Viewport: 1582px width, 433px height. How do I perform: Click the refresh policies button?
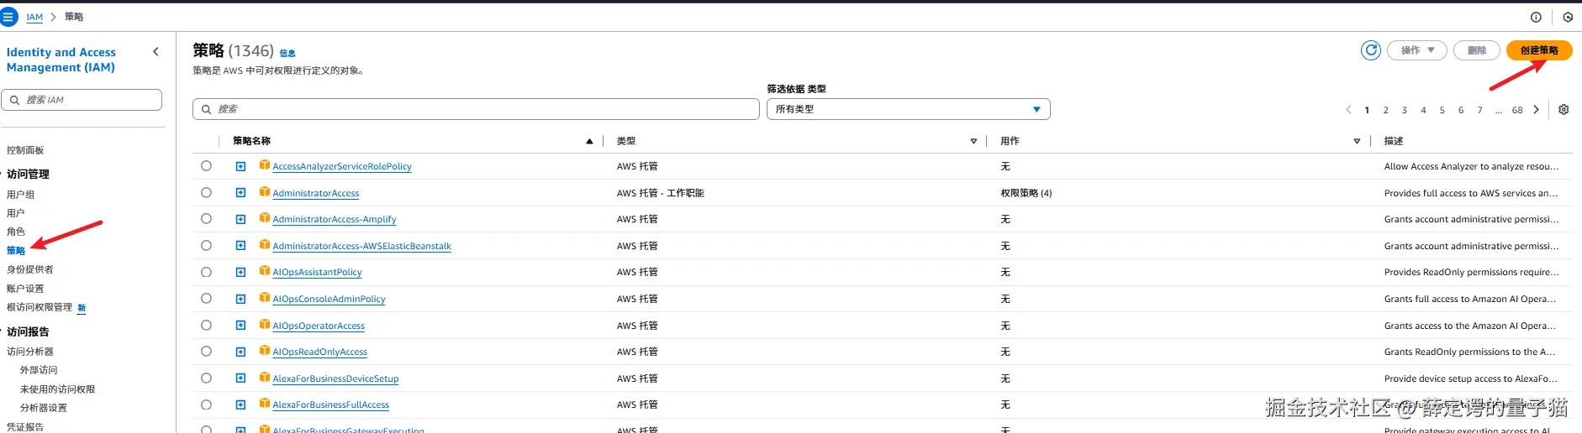[1371, 50]
